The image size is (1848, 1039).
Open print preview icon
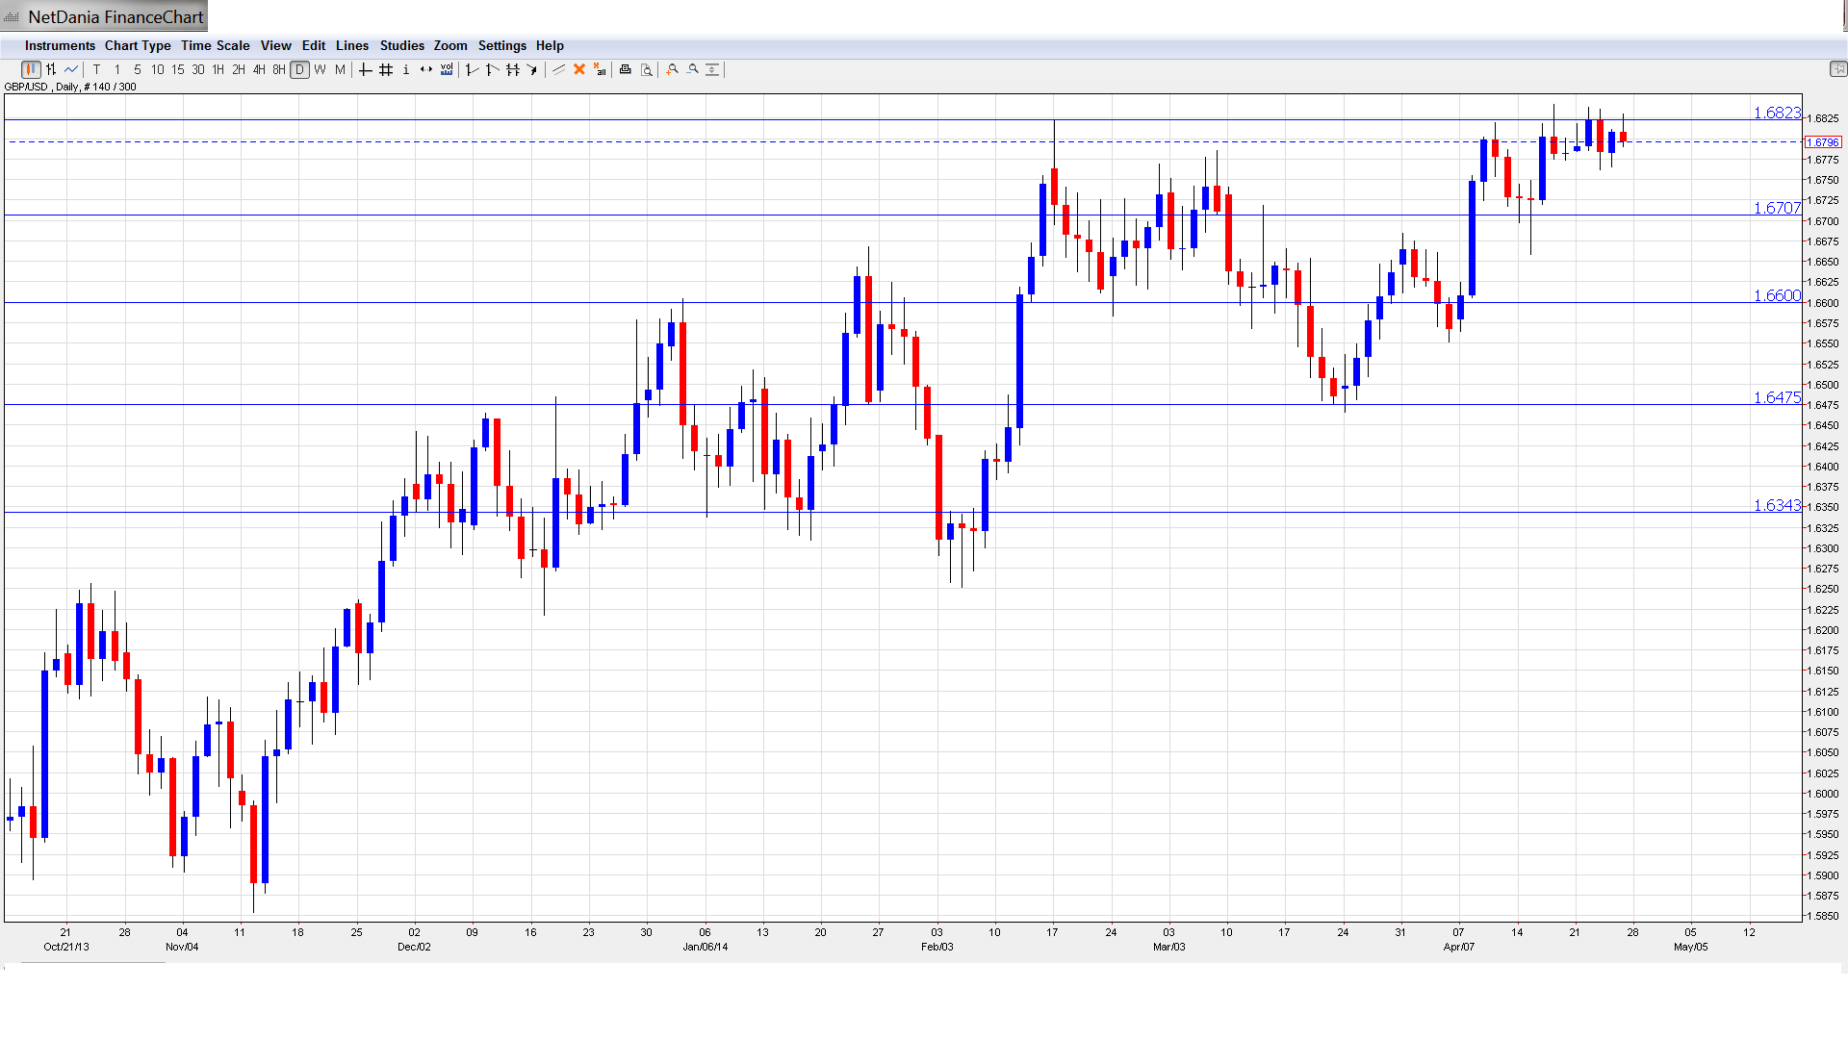click(x=647, y=69)
